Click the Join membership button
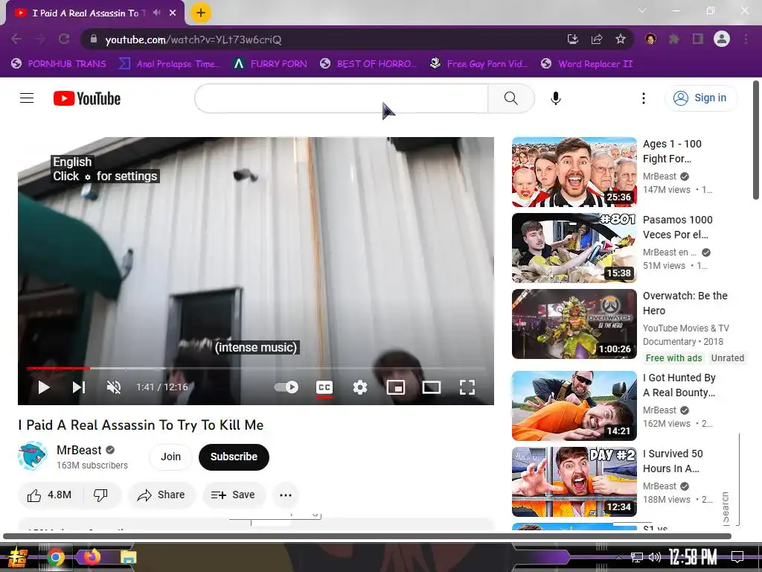Screen dimensions: 762x572 point(170,457)
